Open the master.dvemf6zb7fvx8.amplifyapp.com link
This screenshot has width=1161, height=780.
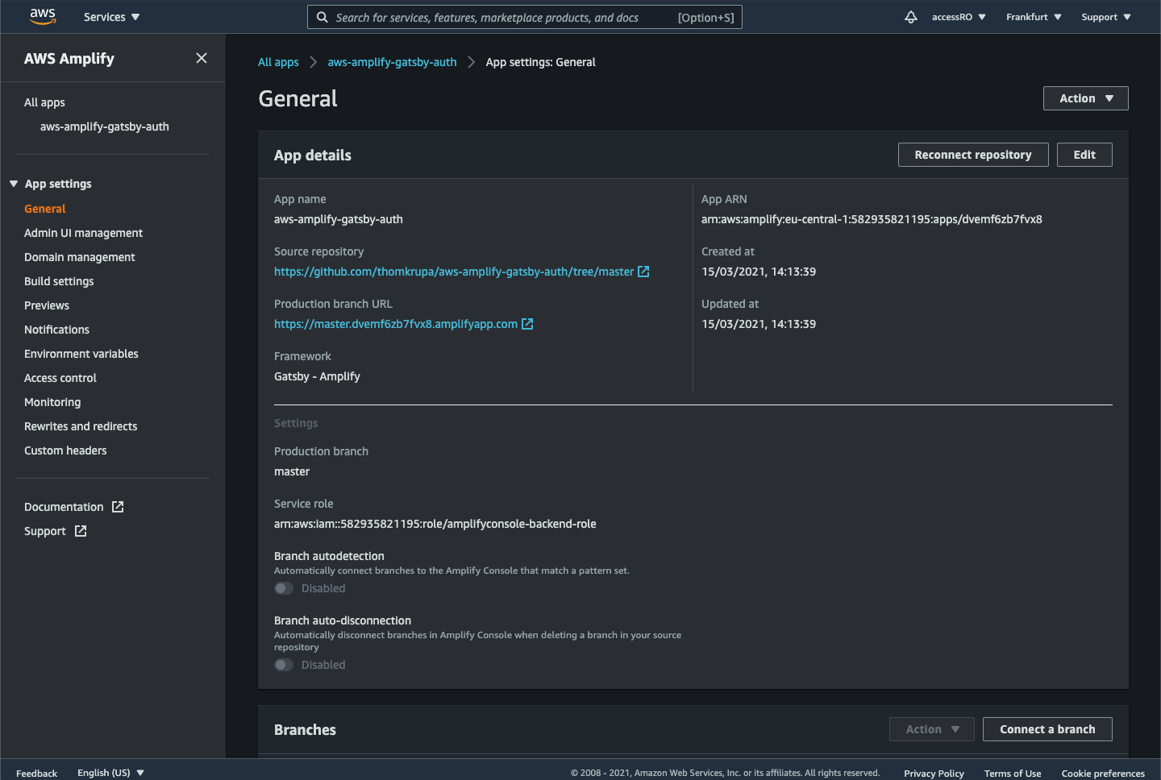coord(396,324)
